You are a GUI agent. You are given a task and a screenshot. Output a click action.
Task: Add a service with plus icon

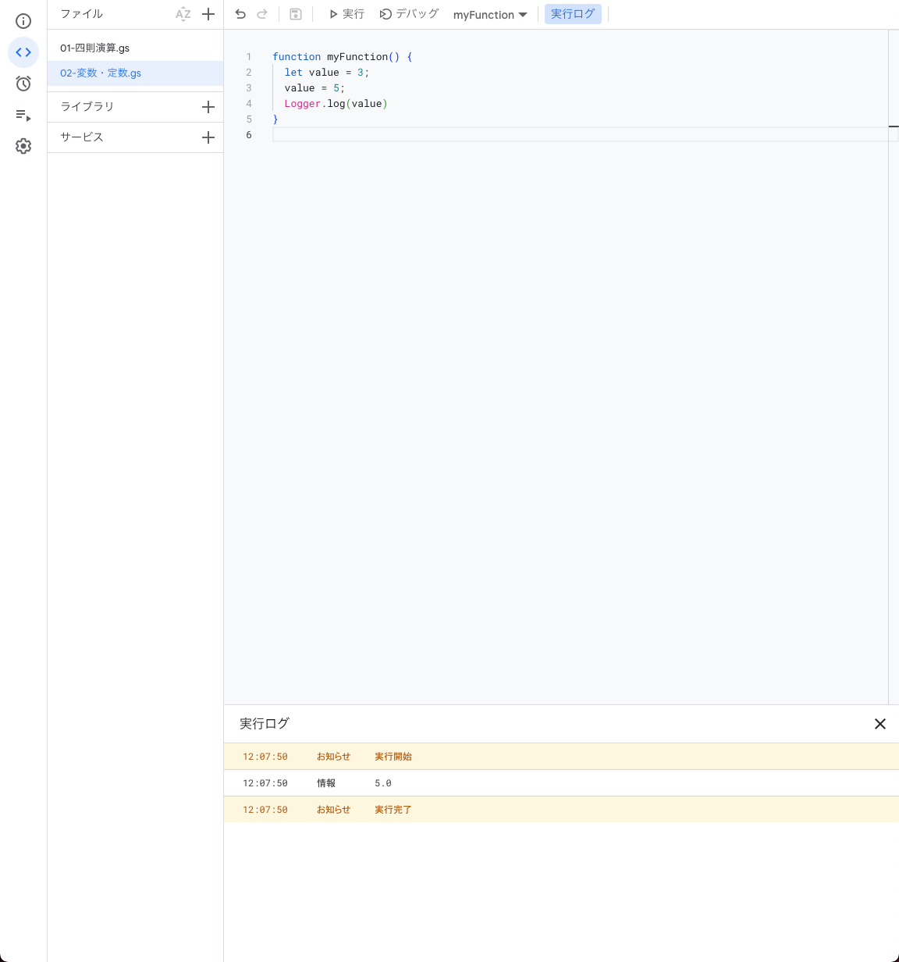(208, 137)
